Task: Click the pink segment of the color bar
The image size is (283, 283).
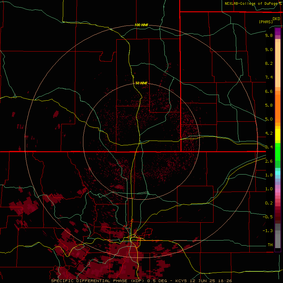Action: [278, 191]
